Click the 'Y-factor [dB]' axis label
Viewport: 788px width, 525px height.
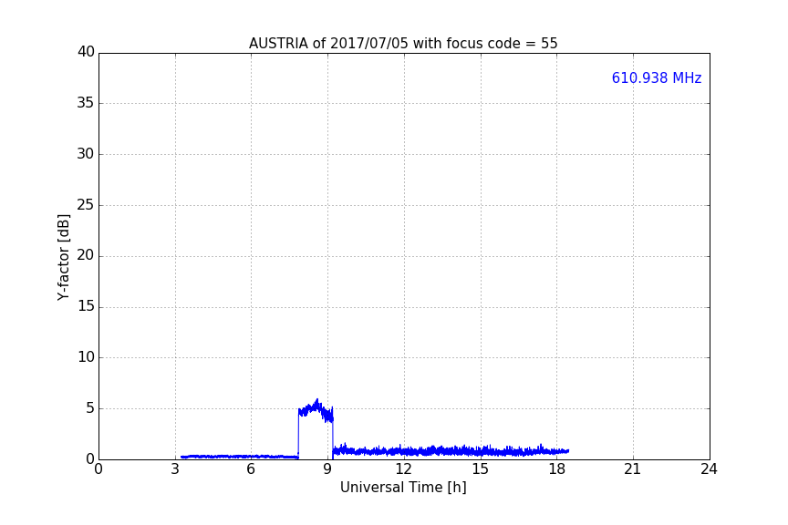pyautogui.click(x=63, y=257)
